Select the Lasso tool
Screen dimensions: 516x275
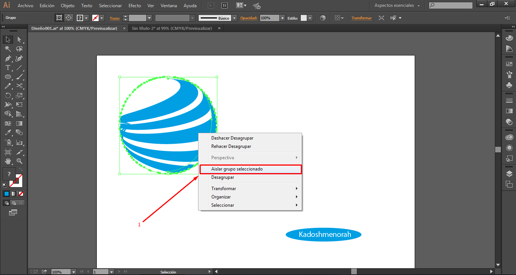pos(19,49)
